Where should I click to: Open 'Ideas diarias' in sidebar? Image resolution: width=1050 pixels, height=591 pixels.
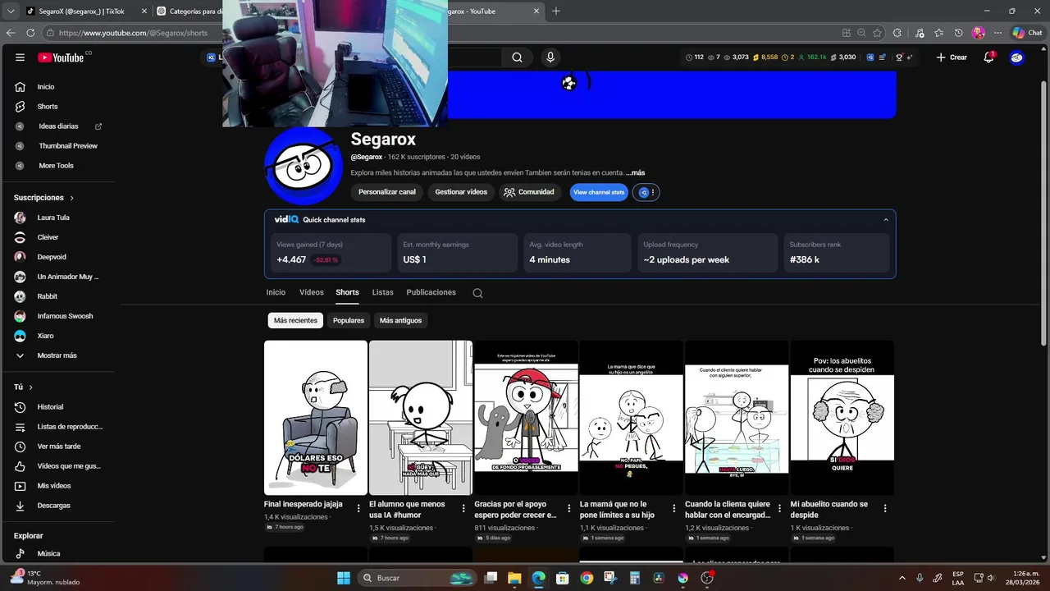click(59, 126)
